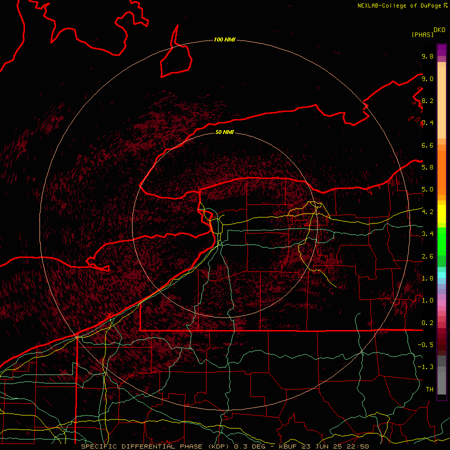Click the "0.3 DEG" elevation angle text
Viewport: 450px width, 450px height.
(249, 446)
